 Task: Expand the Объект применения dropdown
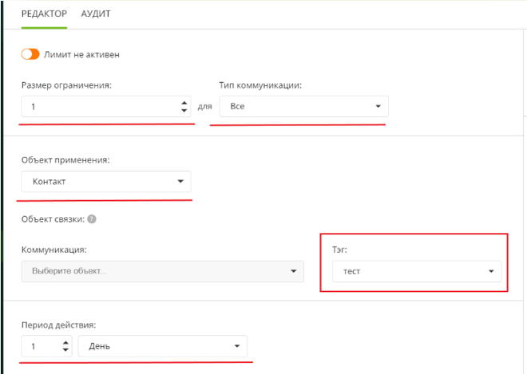point(106,181)
